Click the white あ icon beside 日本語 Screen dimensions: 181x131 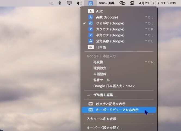click(90, 47)
